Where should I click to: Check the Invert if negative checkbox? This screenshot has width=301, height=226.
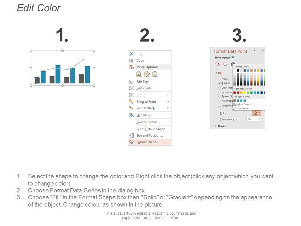coord(219,105)
